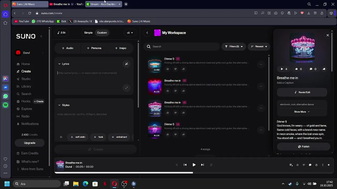The height and width of the screenshot is (189, 337).
Task: Skip to the previous track
Action: 185,165
